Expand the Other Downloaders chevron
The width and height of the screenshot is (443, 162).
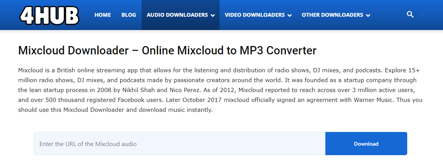368,16
